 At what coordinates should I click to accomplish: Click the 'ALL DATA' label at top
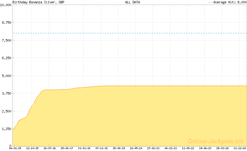[x=132, y=2]
